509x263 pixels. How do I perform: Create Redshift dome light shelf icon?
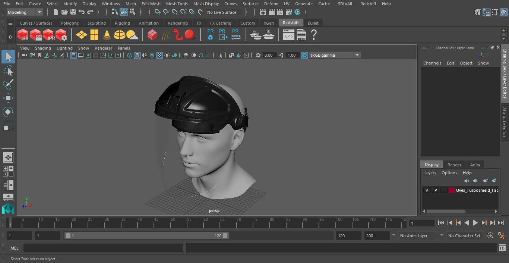coord(119,35)
